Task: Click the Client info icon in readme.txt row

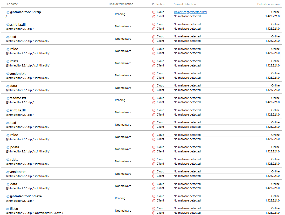Action: 154,102
